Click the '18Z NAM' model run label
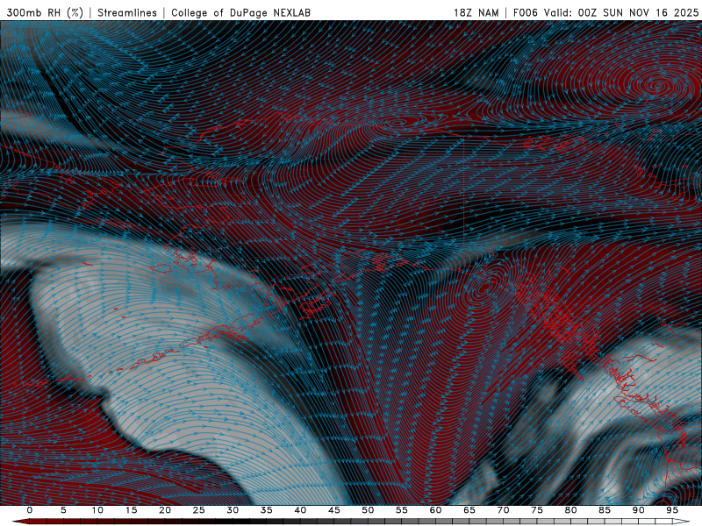The image size is (702, 526). pos(476,12)
